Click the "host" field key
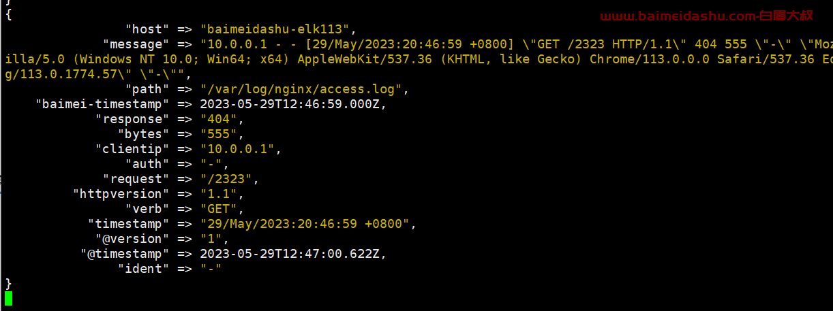The height and width of the screenshot is (311, 833). [144, 29]
